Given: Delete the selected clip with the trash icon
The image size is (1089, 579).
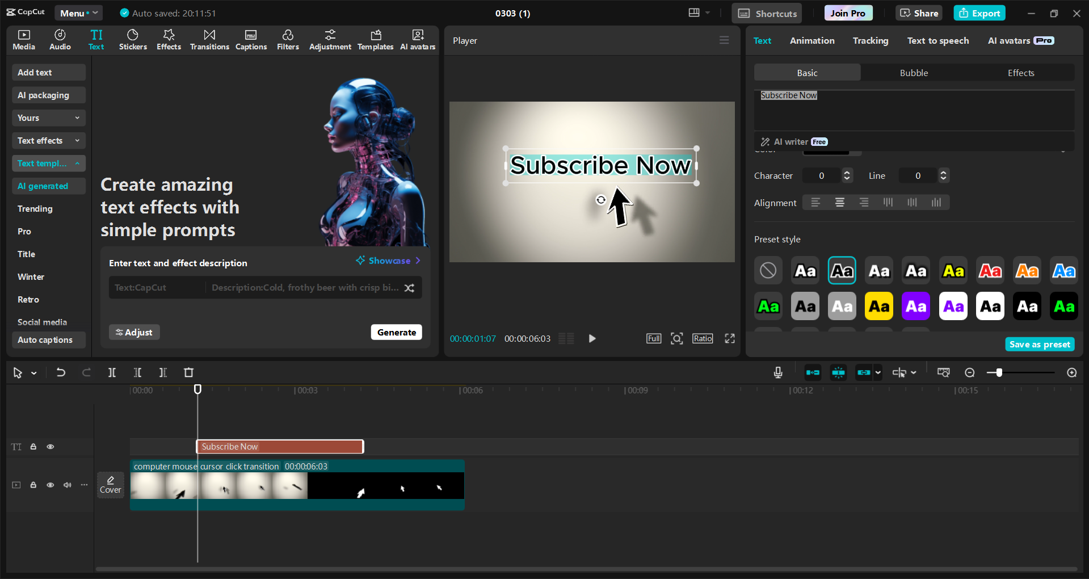Looking at the screenshot, I should (188, 372).
